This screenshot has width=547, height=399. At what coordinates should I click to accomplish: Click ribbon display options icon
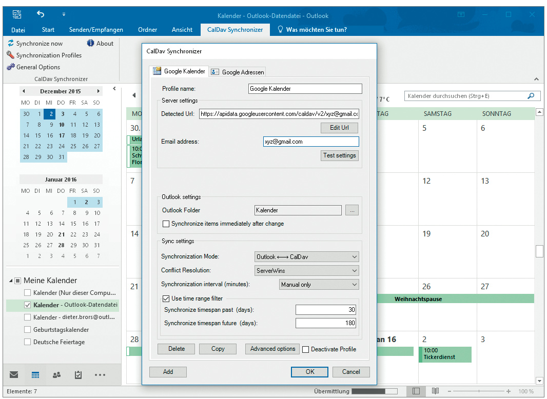(461, 15)
